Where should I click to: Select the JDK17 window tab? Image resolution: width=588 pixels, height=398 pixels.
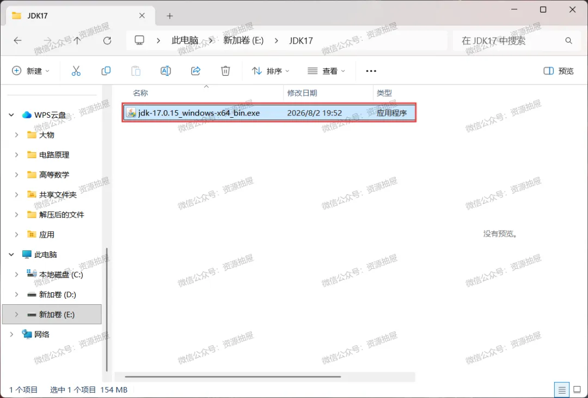[x=79, y=16]
